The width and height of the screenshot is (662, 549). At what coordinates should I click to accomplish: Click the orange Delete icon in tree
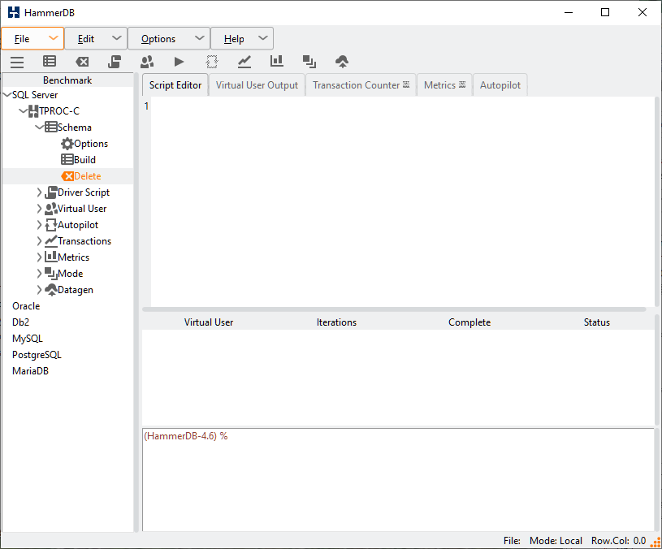point(67,176)
